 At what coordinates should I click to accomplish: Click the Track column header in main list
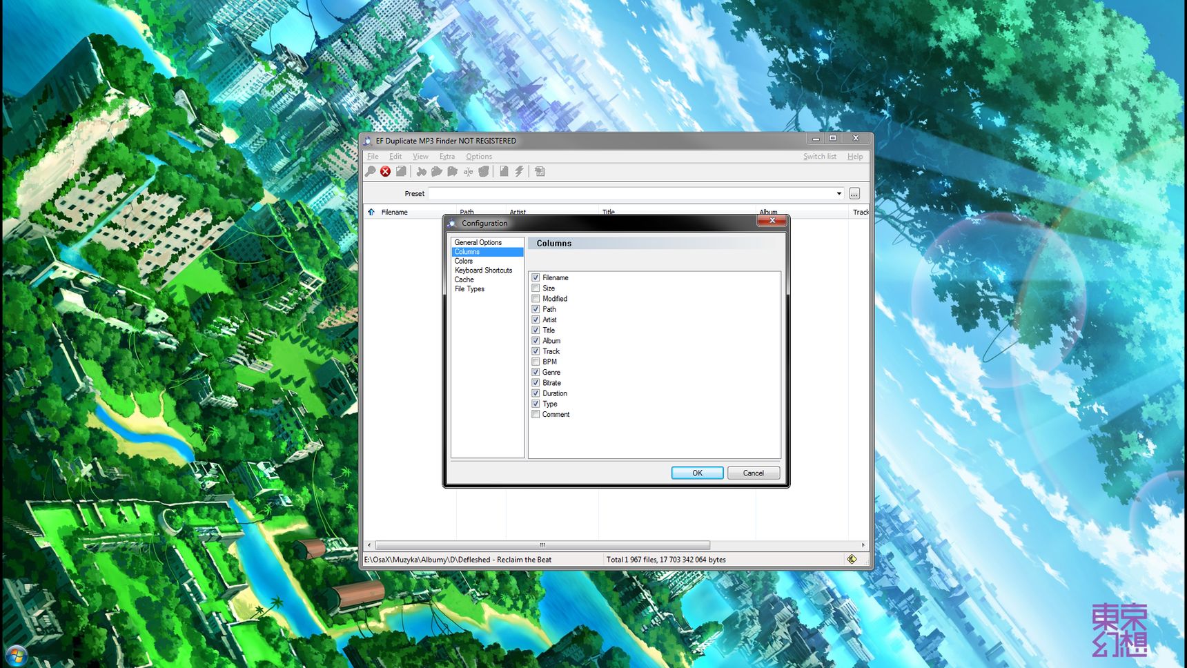point(859,212)
